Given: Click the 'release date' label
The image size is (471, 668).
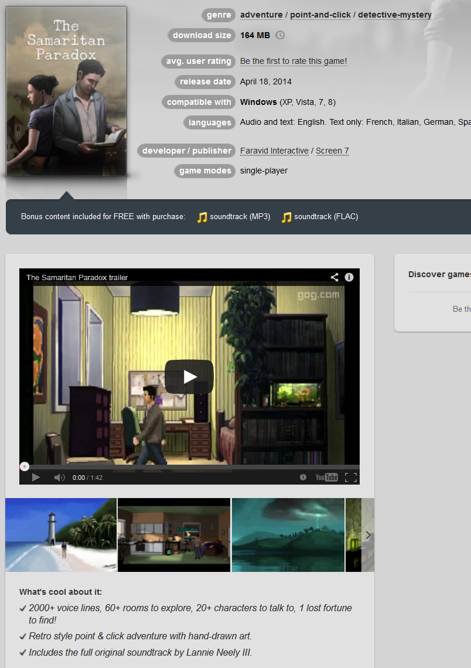Looking at the screenshot, I should (205, 81).
